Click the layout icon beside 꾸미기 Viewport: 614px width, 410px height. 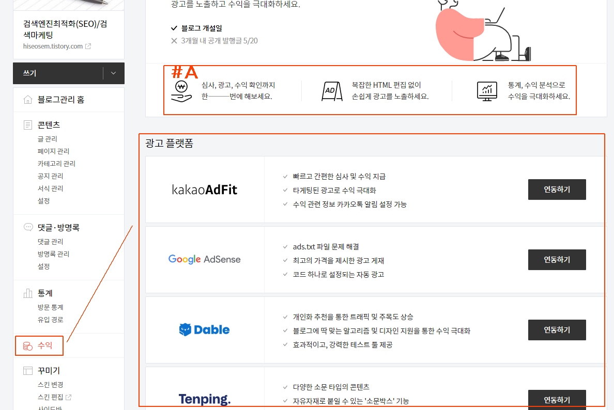(28, 371)
